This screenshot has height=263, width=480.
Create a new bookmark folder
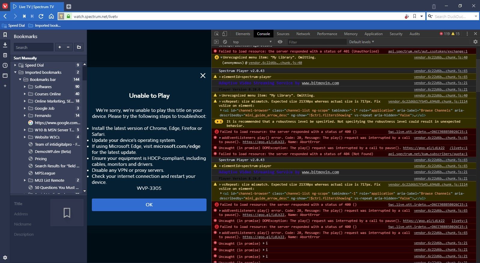point(79,47)
